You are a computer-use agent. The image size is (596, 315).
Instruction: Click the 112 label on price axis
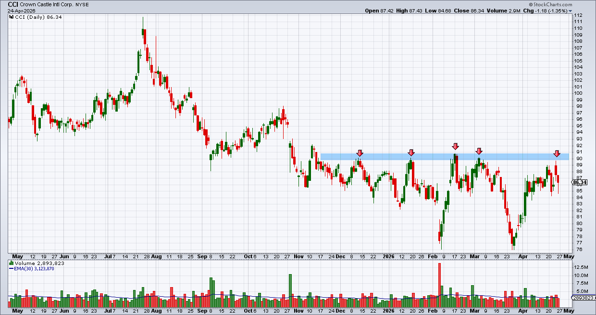coord(578,15)
